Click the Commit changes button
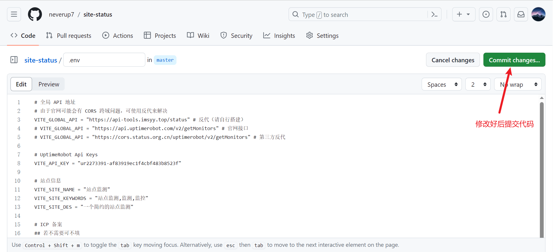 click(x=514, y=60)
